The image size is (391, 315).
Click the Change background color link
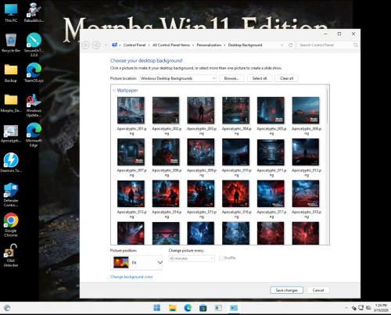tap(131, 277)
